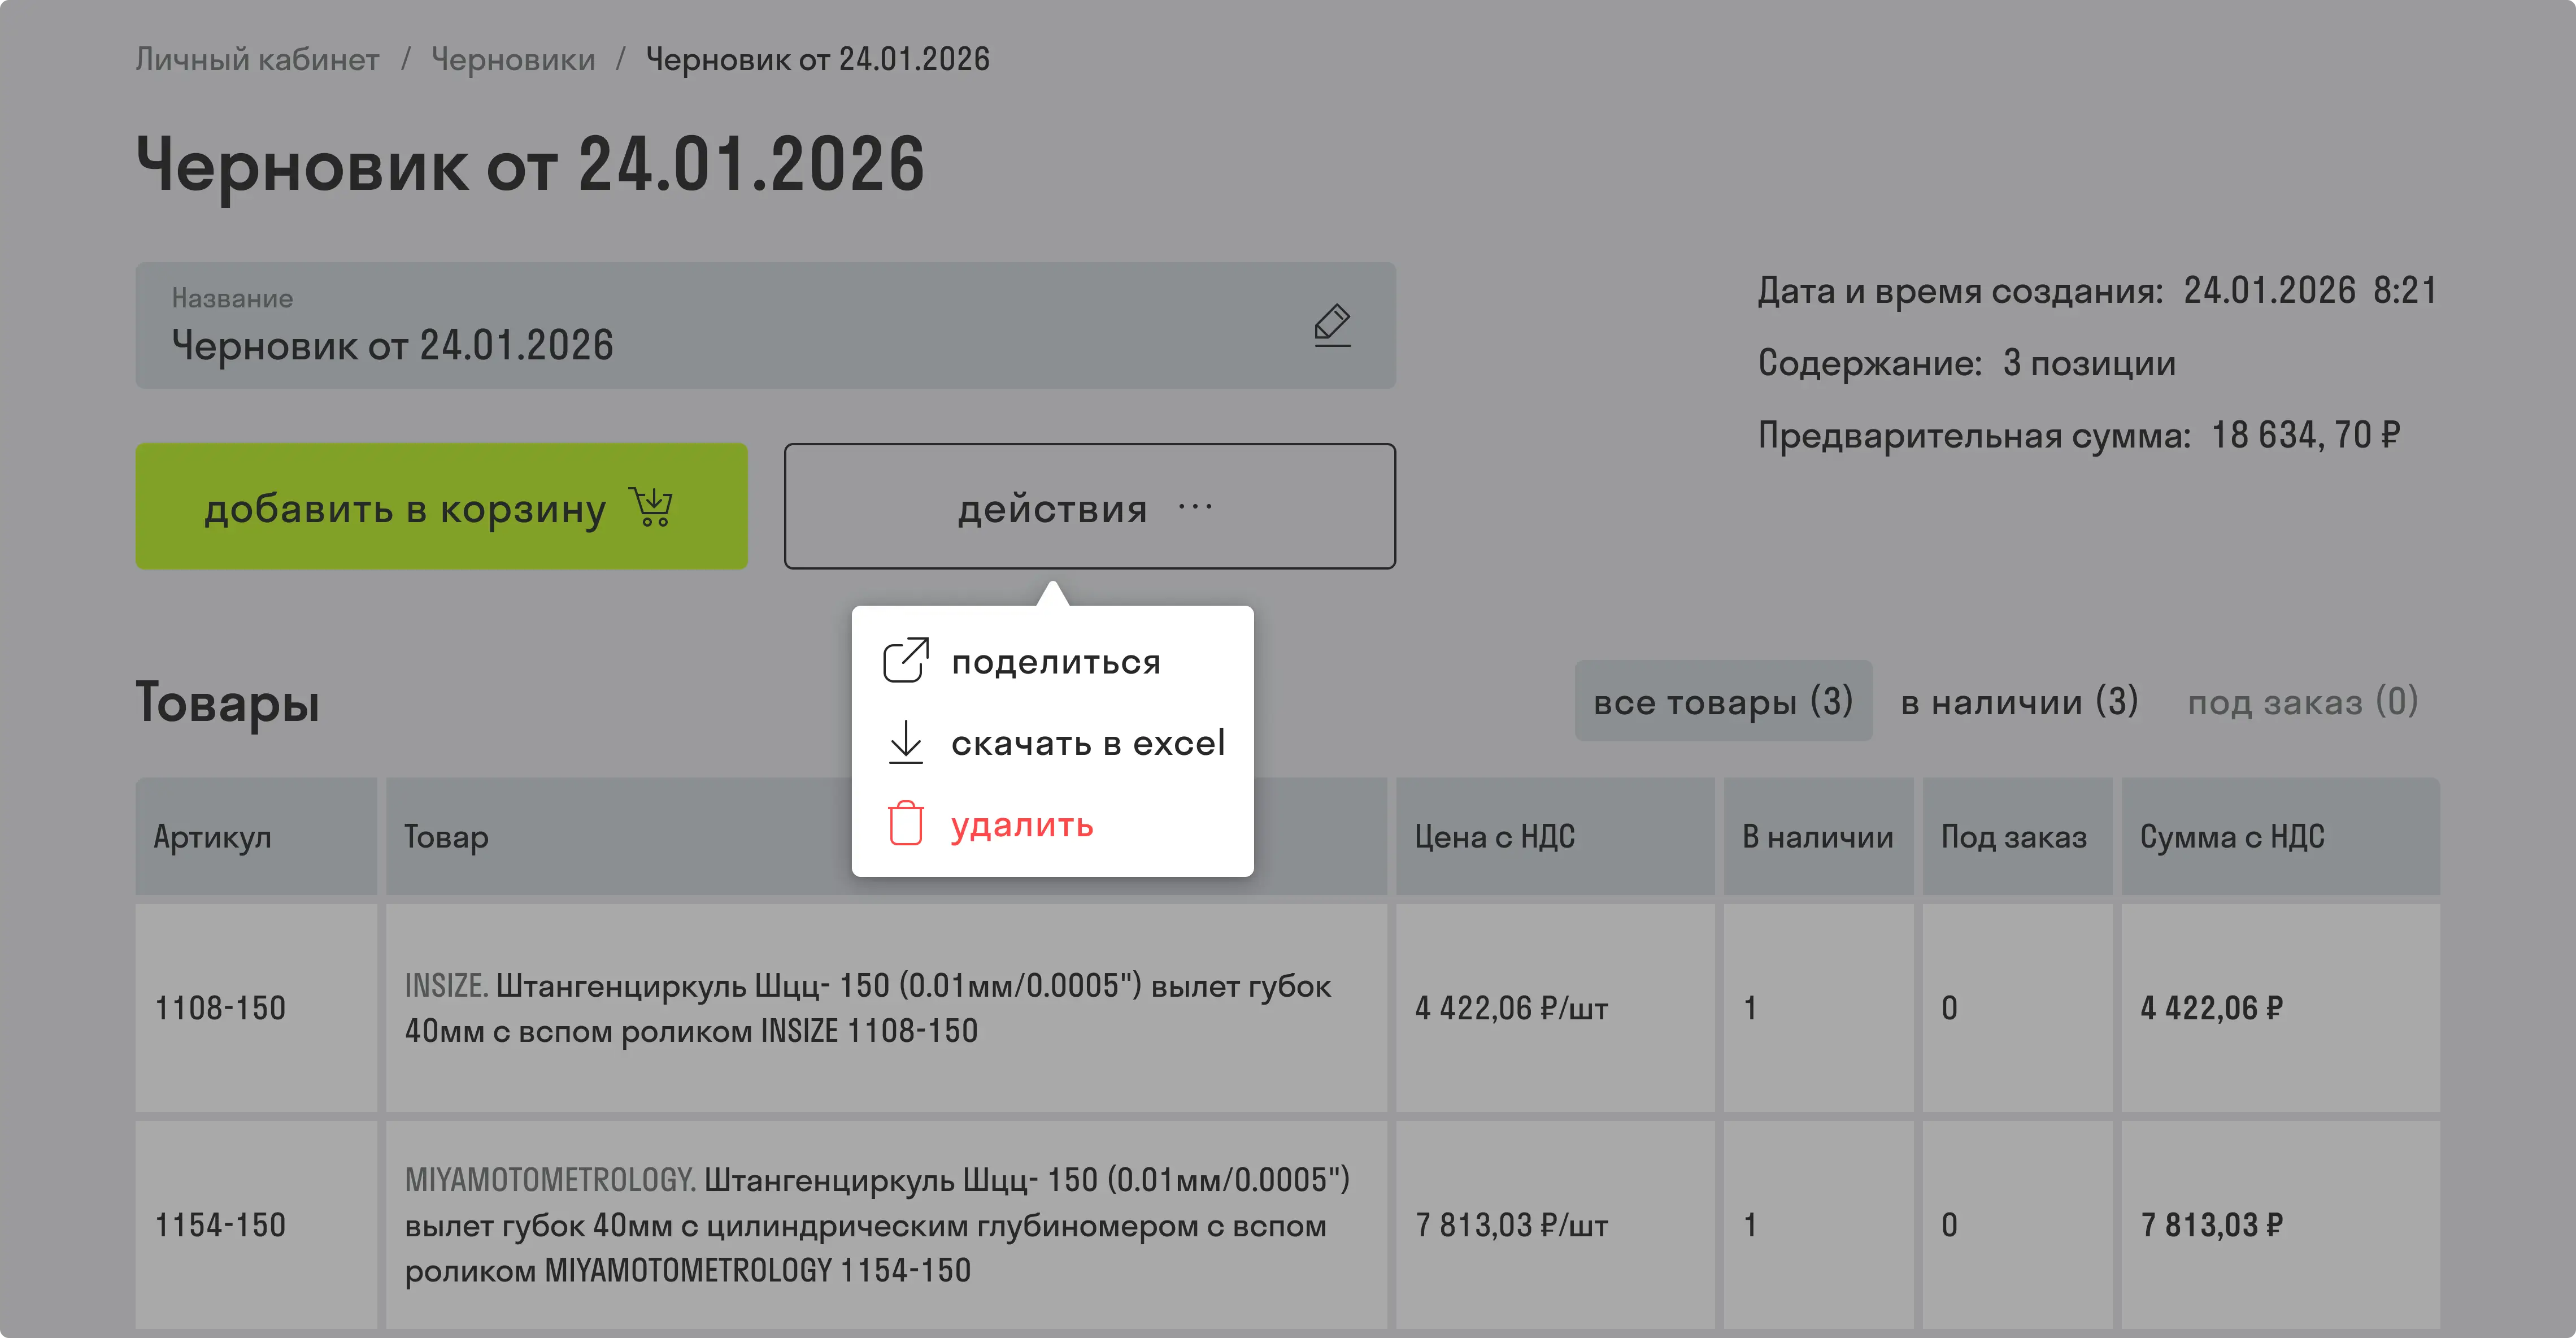The image size is (2576, 1338).
Task: Go to Черновики breadcrumb link
Action: 513,60
